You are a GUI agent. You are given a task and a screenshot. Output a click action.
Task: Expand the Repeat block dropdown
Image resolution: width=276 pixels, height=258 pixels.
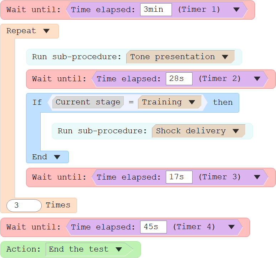[x=46, y=31]
